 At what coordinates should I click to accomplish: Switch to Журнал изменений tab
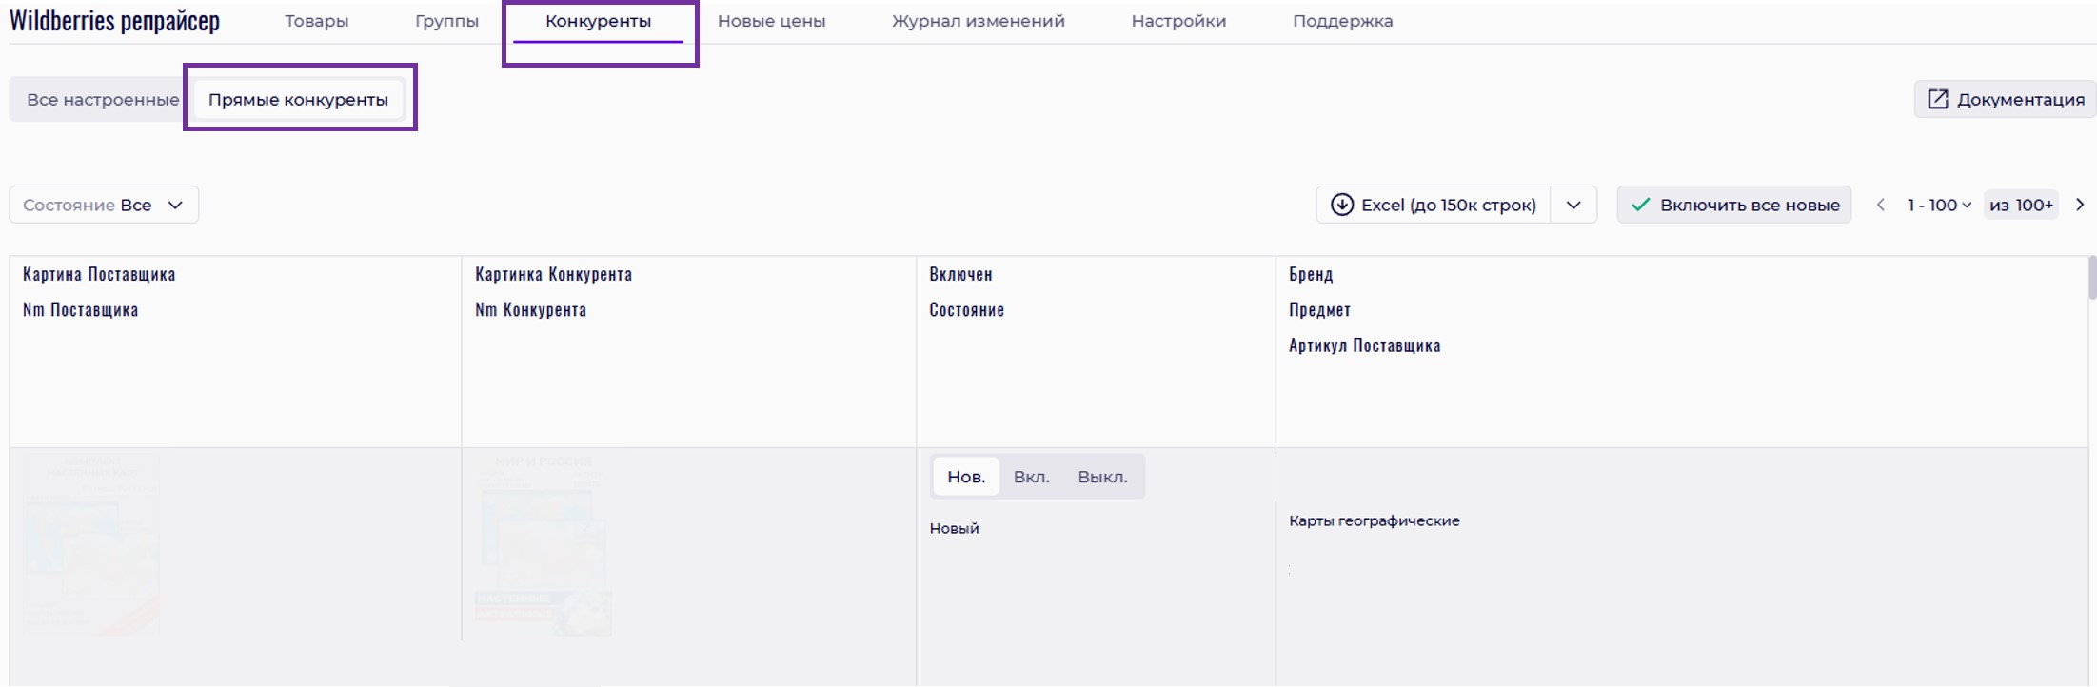[978, 21]
